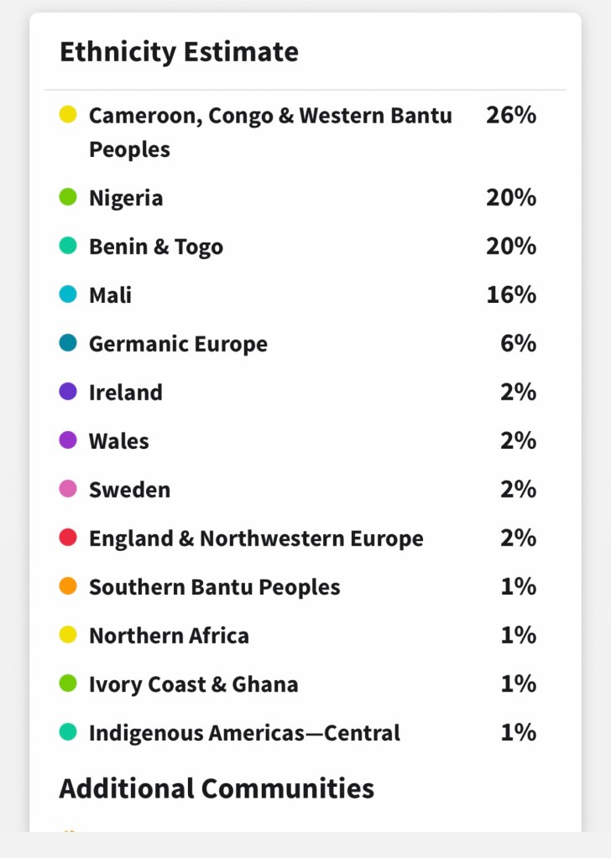Select the Wales ethnicity label
Image resolution: width=611 pixels, height=858 pixels.
click(x=118, y=441)
